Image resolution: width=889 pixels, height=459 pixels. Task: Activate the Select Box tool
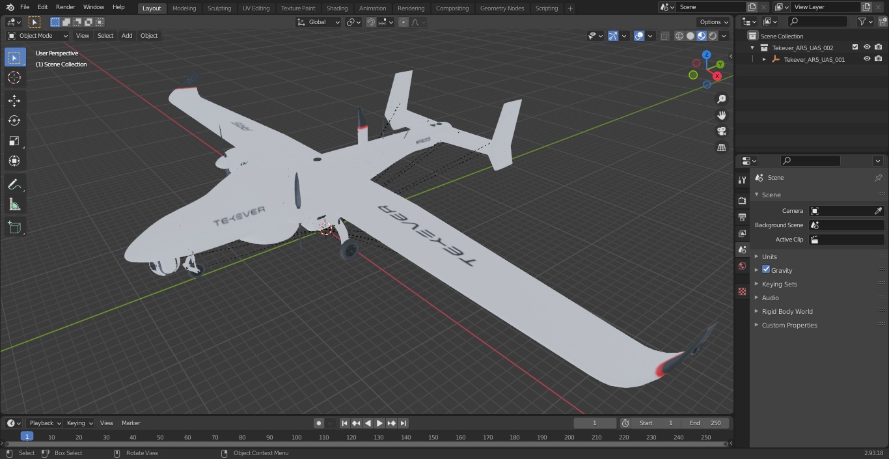(x=14, y=57)
